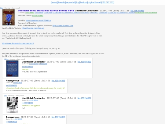Image resolution: width=165 pixels, height=124 pixels.
Task: Enlarge the Sonic.EXE cover thumbnail in OP
Action: [9, 17]
